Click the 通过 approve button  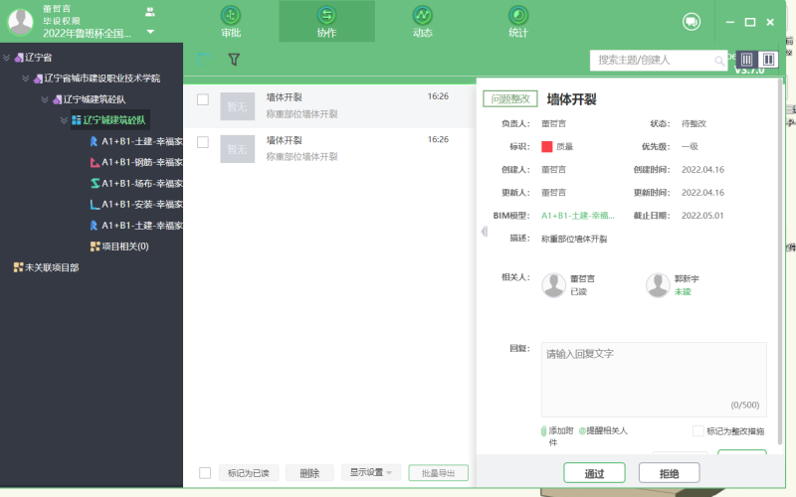[x=594, y=473]
